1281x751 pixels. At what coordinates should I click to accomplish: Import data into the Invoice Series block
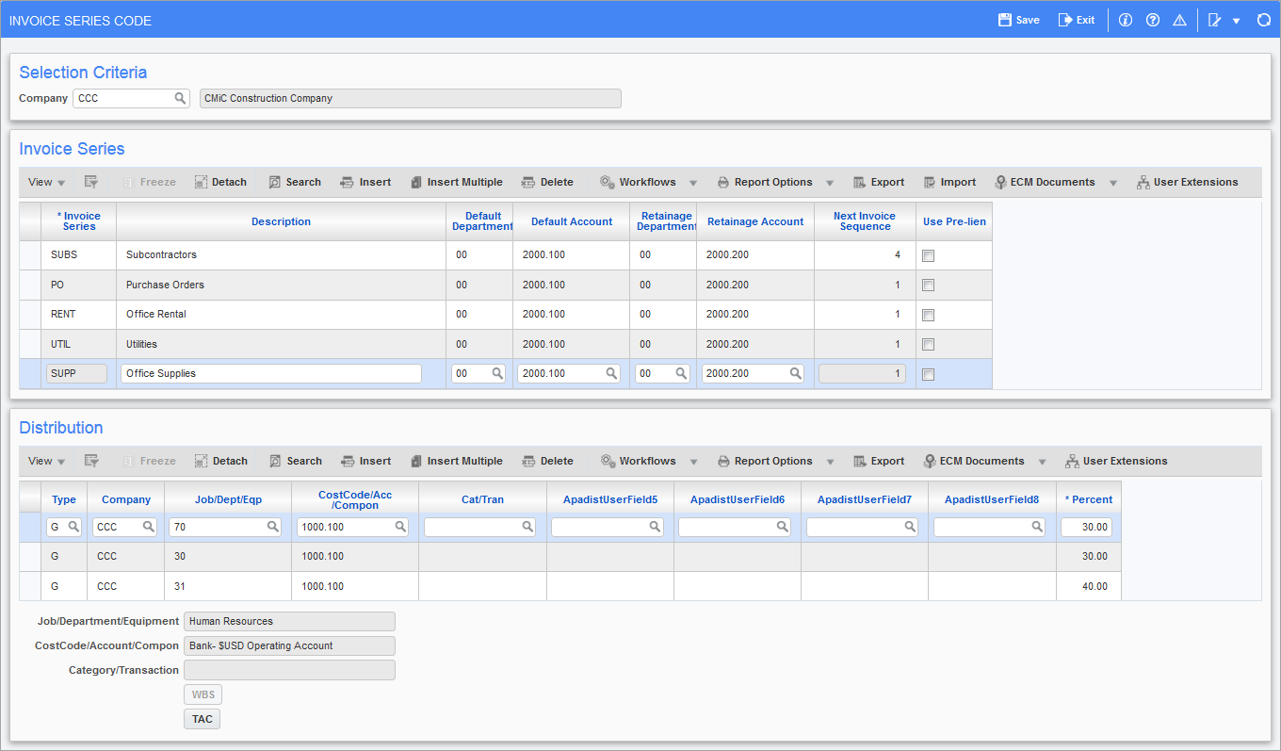tap(949, 182)
